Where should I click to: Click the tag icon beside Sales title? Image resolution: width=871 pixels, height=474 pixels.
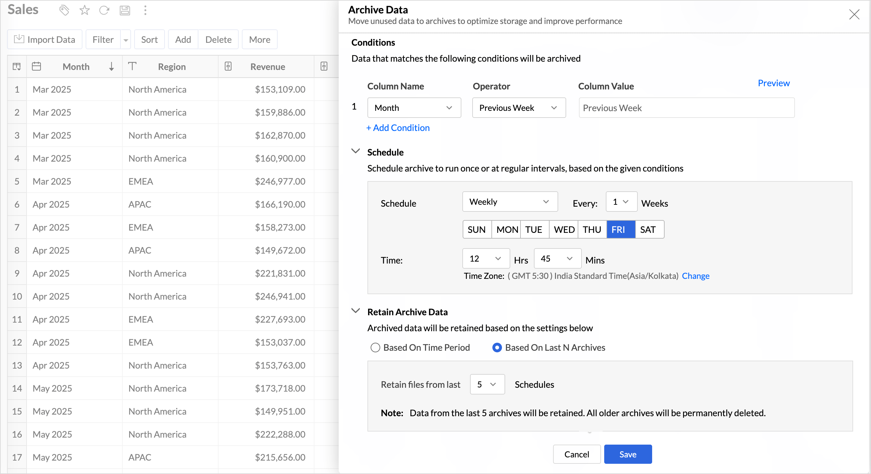64,11
